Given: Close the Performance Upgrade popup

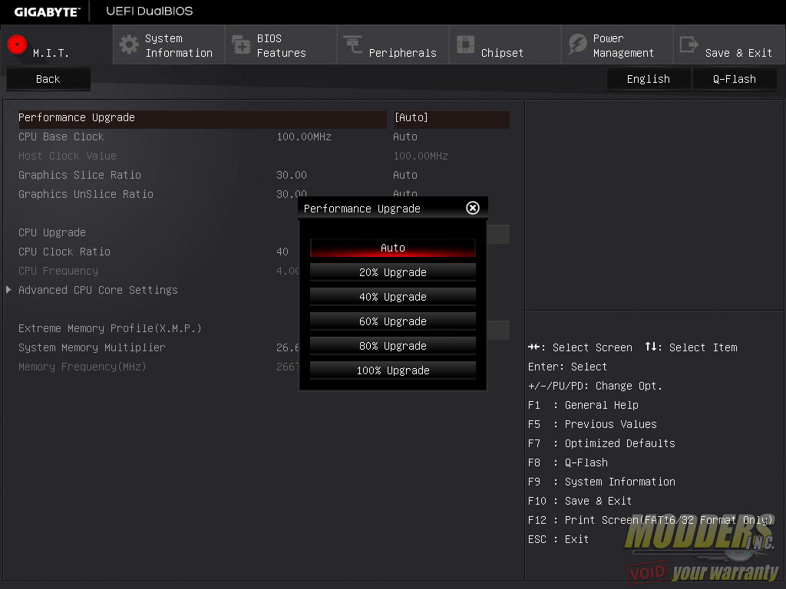Looking at the screenshot, I should point(473,208).
